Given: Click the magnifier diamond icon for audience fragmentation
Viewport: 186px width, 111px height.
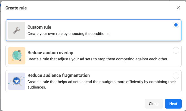Looking at the screenshot, I should click(17, 81).
